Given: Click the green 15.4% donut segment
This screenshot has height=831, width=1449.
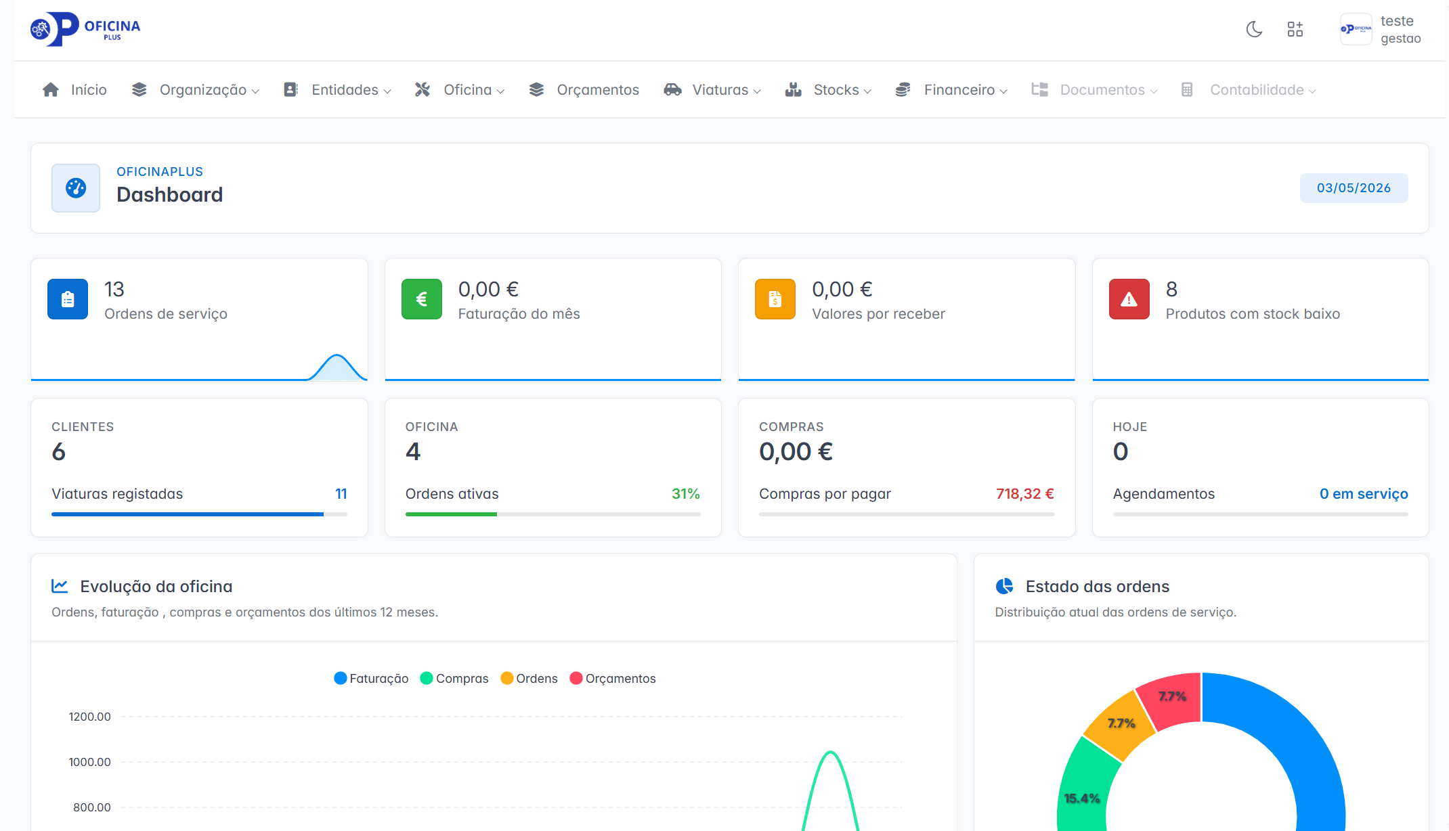Looking at the screenshot, I should point(1085,792).
